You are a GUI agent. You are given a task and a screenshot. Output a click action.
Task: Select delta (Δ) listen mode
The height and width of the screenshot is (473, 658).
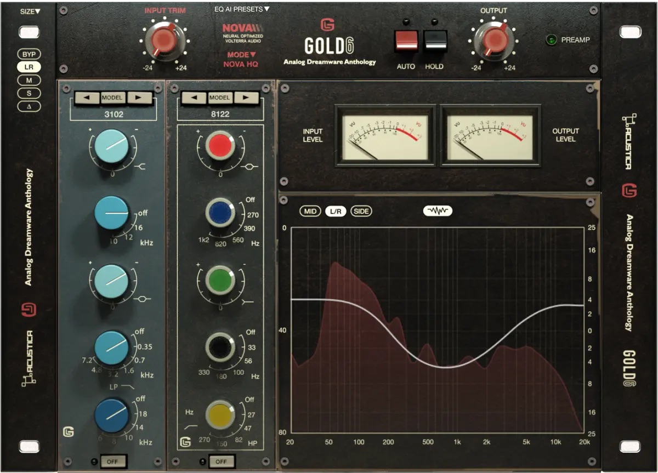(29, 107)
